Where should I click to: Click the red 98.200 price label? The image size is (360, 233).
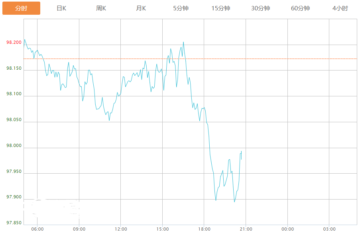coord(14,42)
